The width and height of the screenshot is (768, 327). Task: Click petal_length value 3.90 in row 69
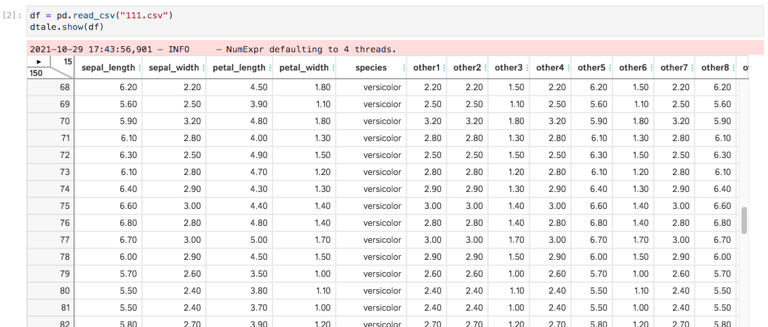pos(259,104)
